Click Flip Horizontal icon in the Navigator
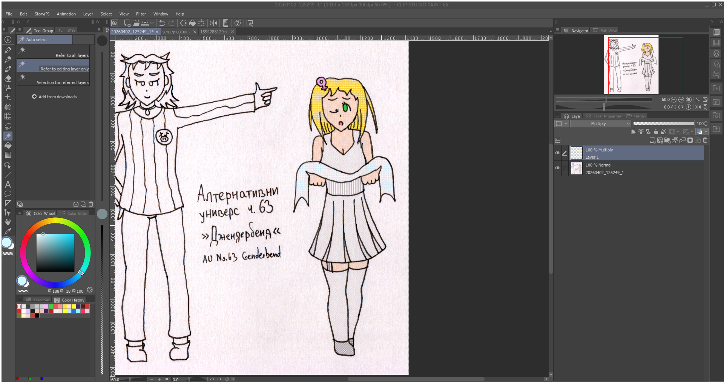 click(x=698, y=107)
